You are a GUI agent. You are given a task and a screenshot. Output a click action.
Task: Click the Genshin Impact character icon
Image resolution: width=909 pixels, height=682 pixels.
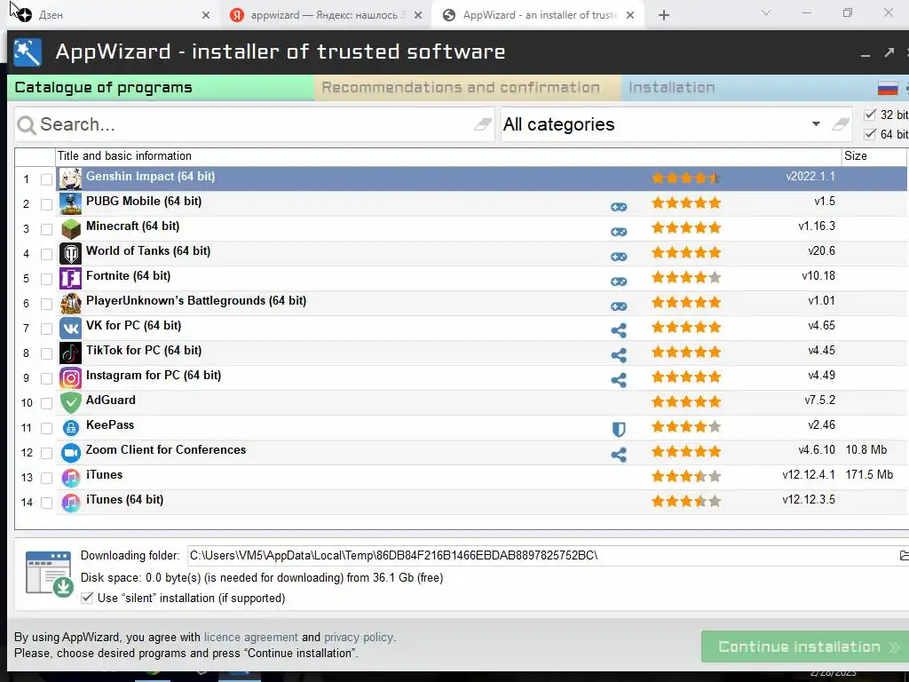pos(71,178)
